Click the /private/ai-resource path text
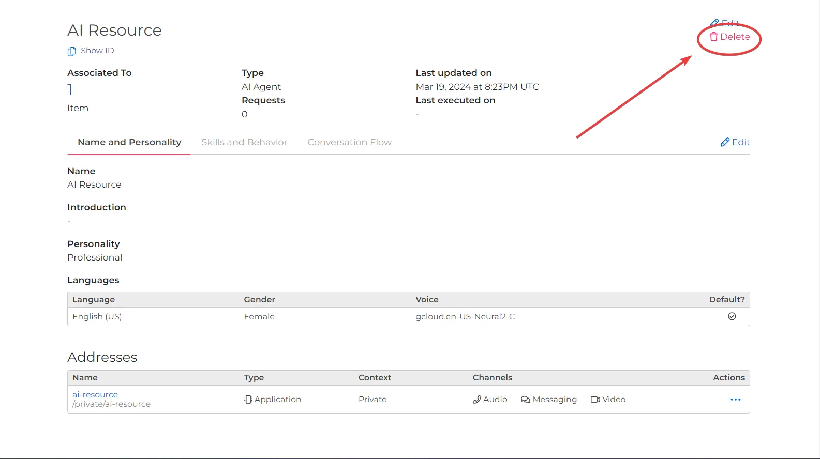The height and width of the screenshot is (459, 820). pos(111,404)
